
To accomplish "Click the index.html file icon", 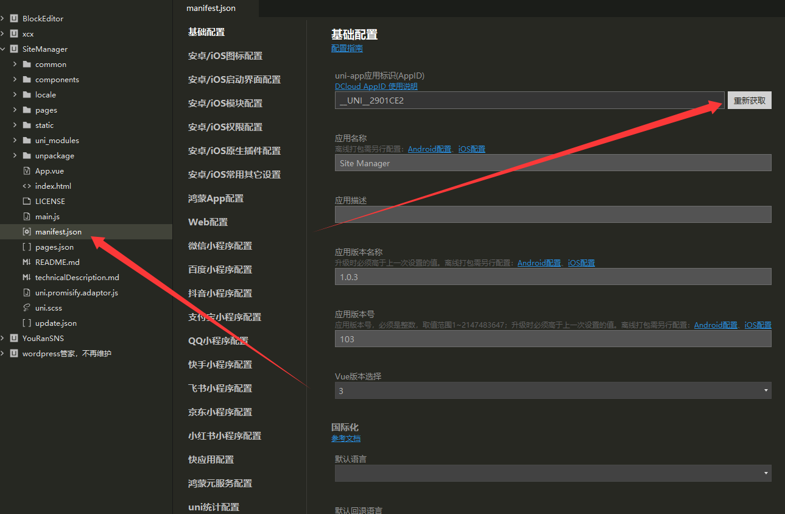I will 26,186.
